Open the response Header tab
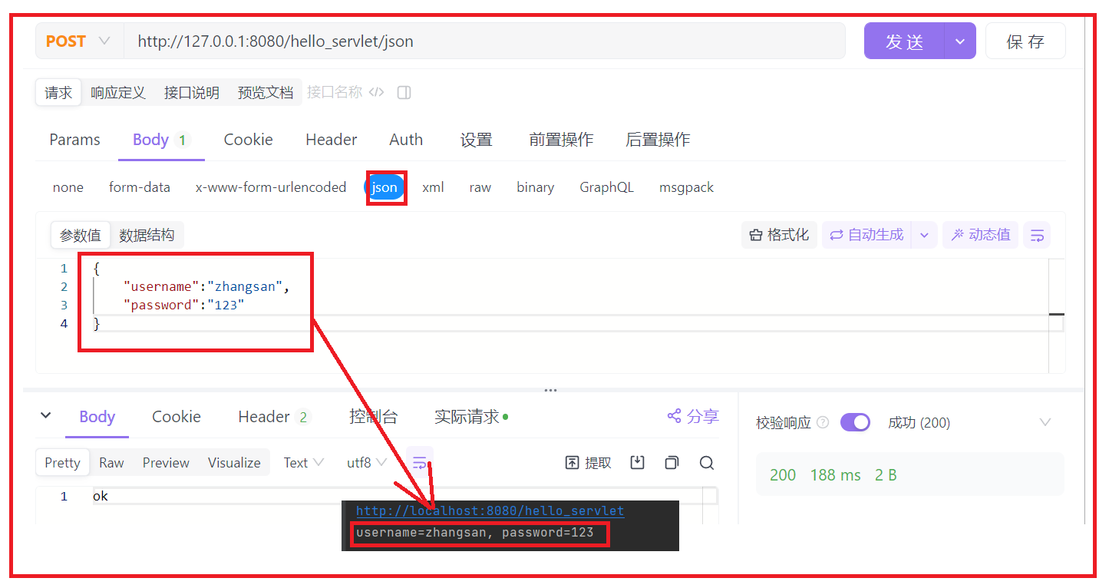 tap(273, 417)
